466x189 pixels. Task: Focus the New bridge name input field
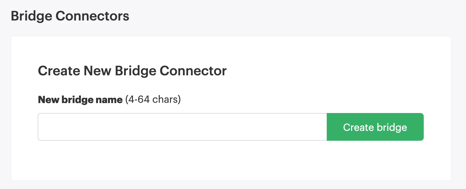(x=182, y=127)
